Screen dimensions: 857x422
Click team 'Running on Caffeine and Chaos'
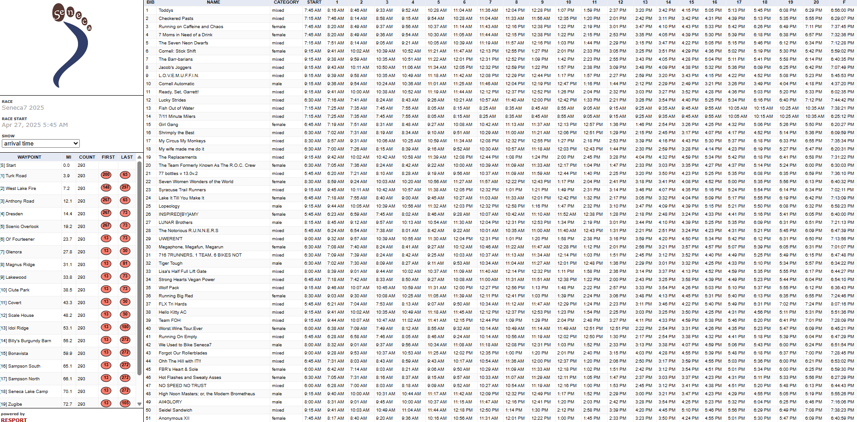point(191,27)
